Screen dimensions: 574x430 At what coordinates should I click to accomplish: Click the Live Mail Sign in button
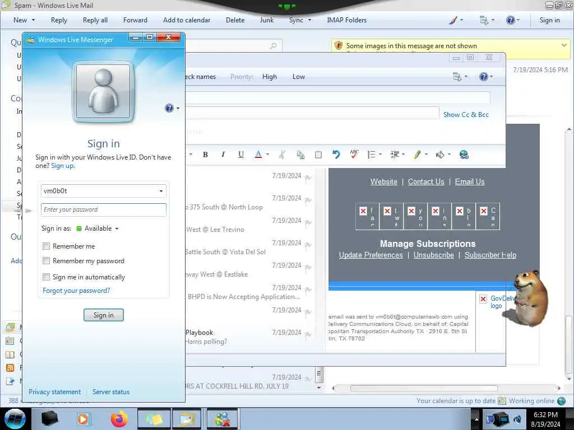click(549, 20)
